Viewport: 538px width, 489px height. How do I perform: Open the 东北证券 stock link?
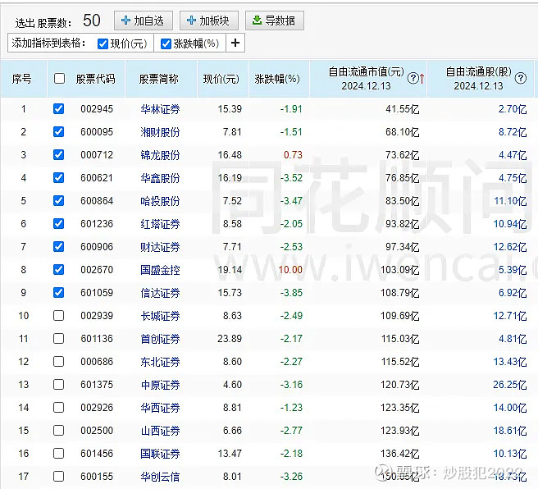pos(160,362)
